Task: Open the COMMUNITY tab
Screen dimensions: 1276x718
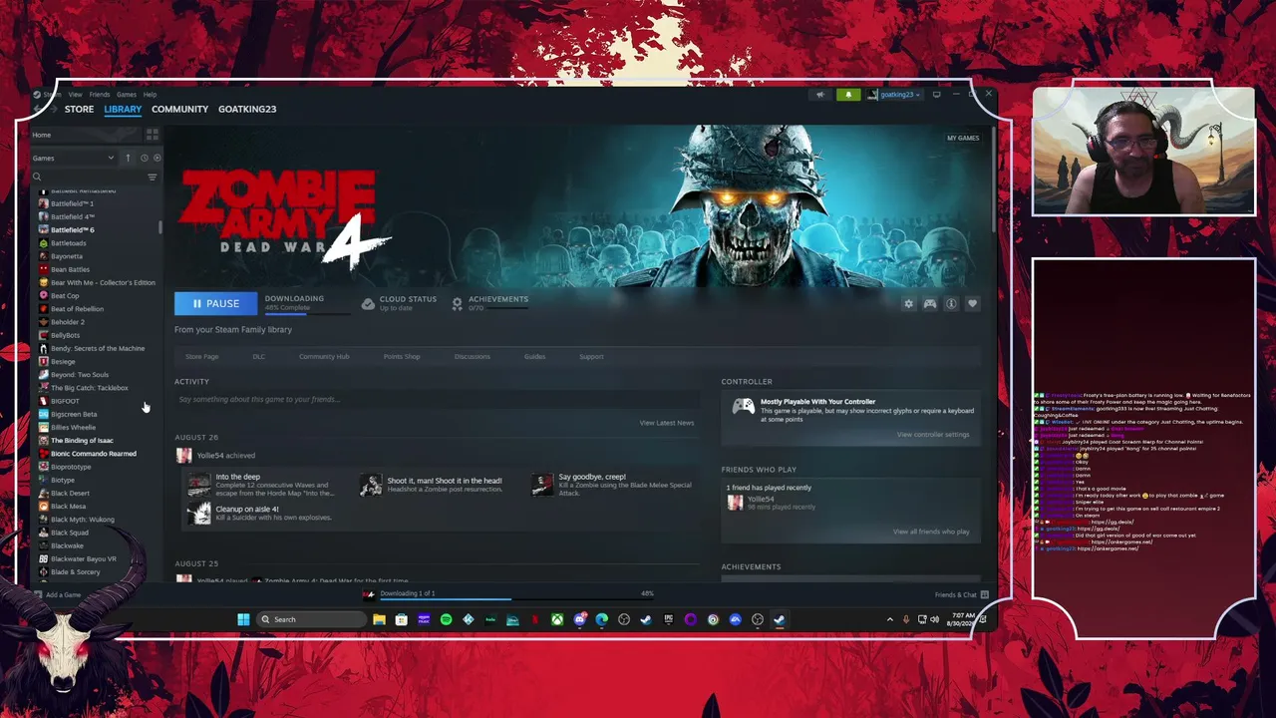Action: pyautogui.click(x=179, y=109)
